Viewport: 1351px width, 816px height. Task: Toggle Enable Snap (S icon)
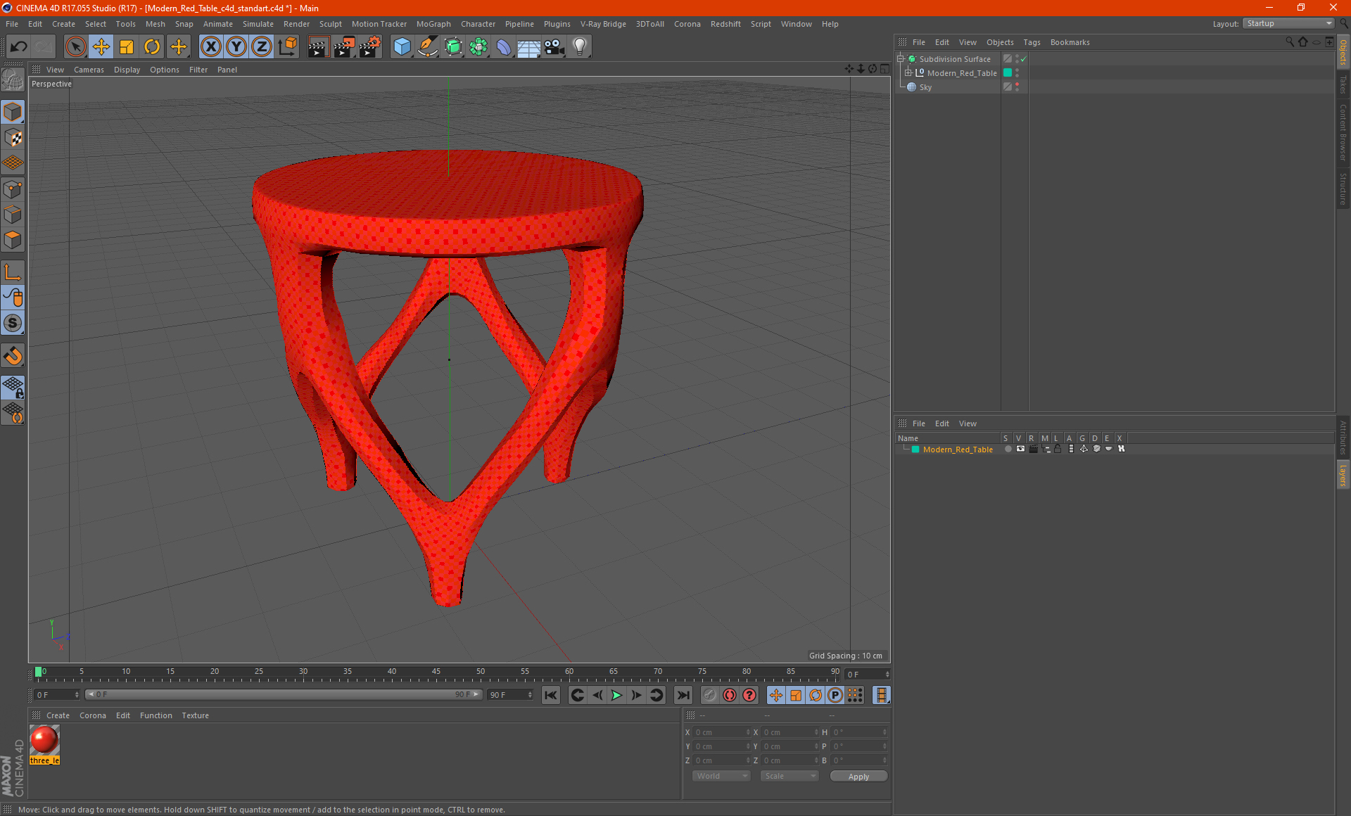[x=13, y=323]
